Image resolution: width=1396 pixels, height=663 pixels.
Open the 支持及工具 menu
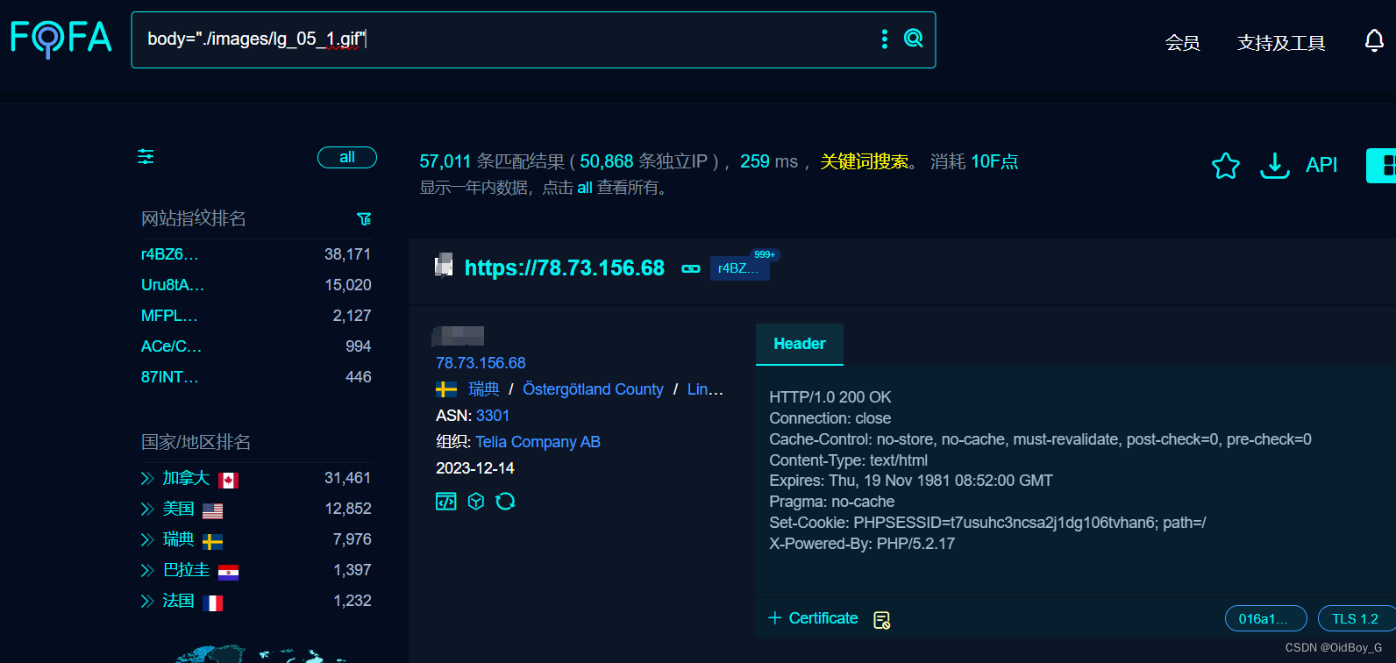[1281, 42]
